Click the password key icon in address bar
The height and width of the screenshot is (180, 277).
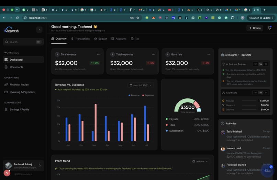tap(132, 18)
